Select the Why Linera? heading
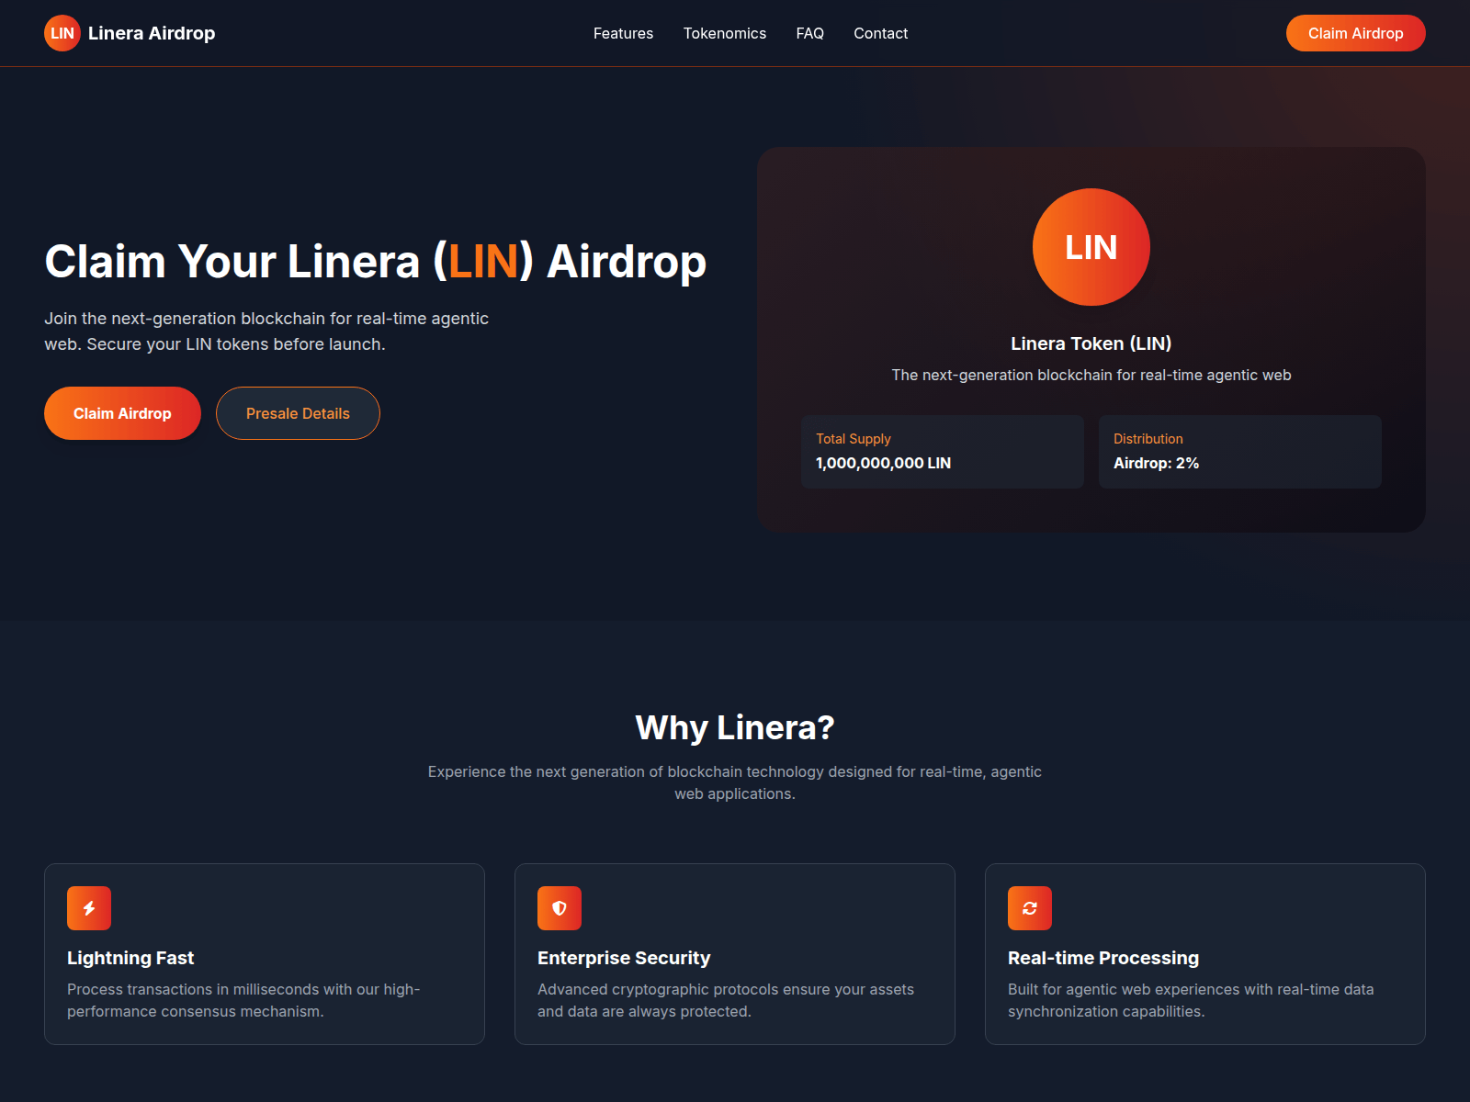Screen dimensions: 1470x1102 point(735,727)
